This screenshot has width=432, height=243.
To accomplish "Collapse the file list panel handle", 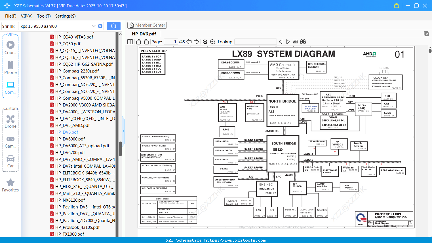I will coord(123,131).
